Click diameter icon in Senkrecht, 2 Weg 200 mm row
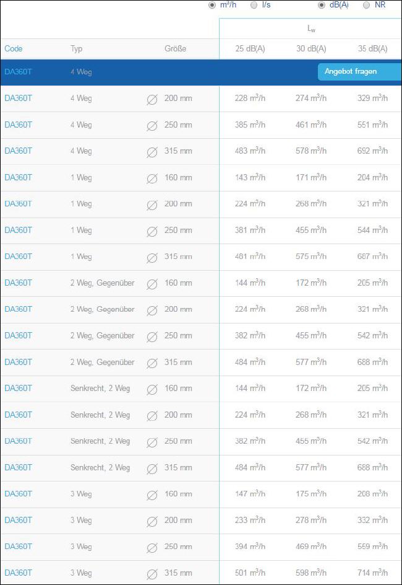The image size is (402, 585). tap(152, 416)
